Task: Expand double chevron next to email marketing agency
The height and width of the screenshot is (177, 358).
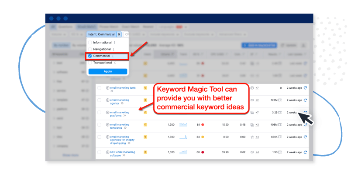Action: point(122,104)
